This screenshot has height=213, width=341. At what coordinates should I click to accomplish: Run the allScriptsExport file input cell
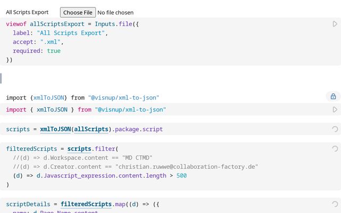[335, 24]
